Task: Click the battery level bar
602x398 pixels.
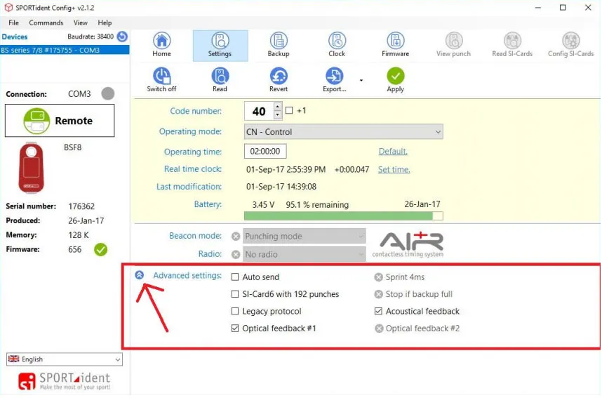Action: tap(344, 216)
